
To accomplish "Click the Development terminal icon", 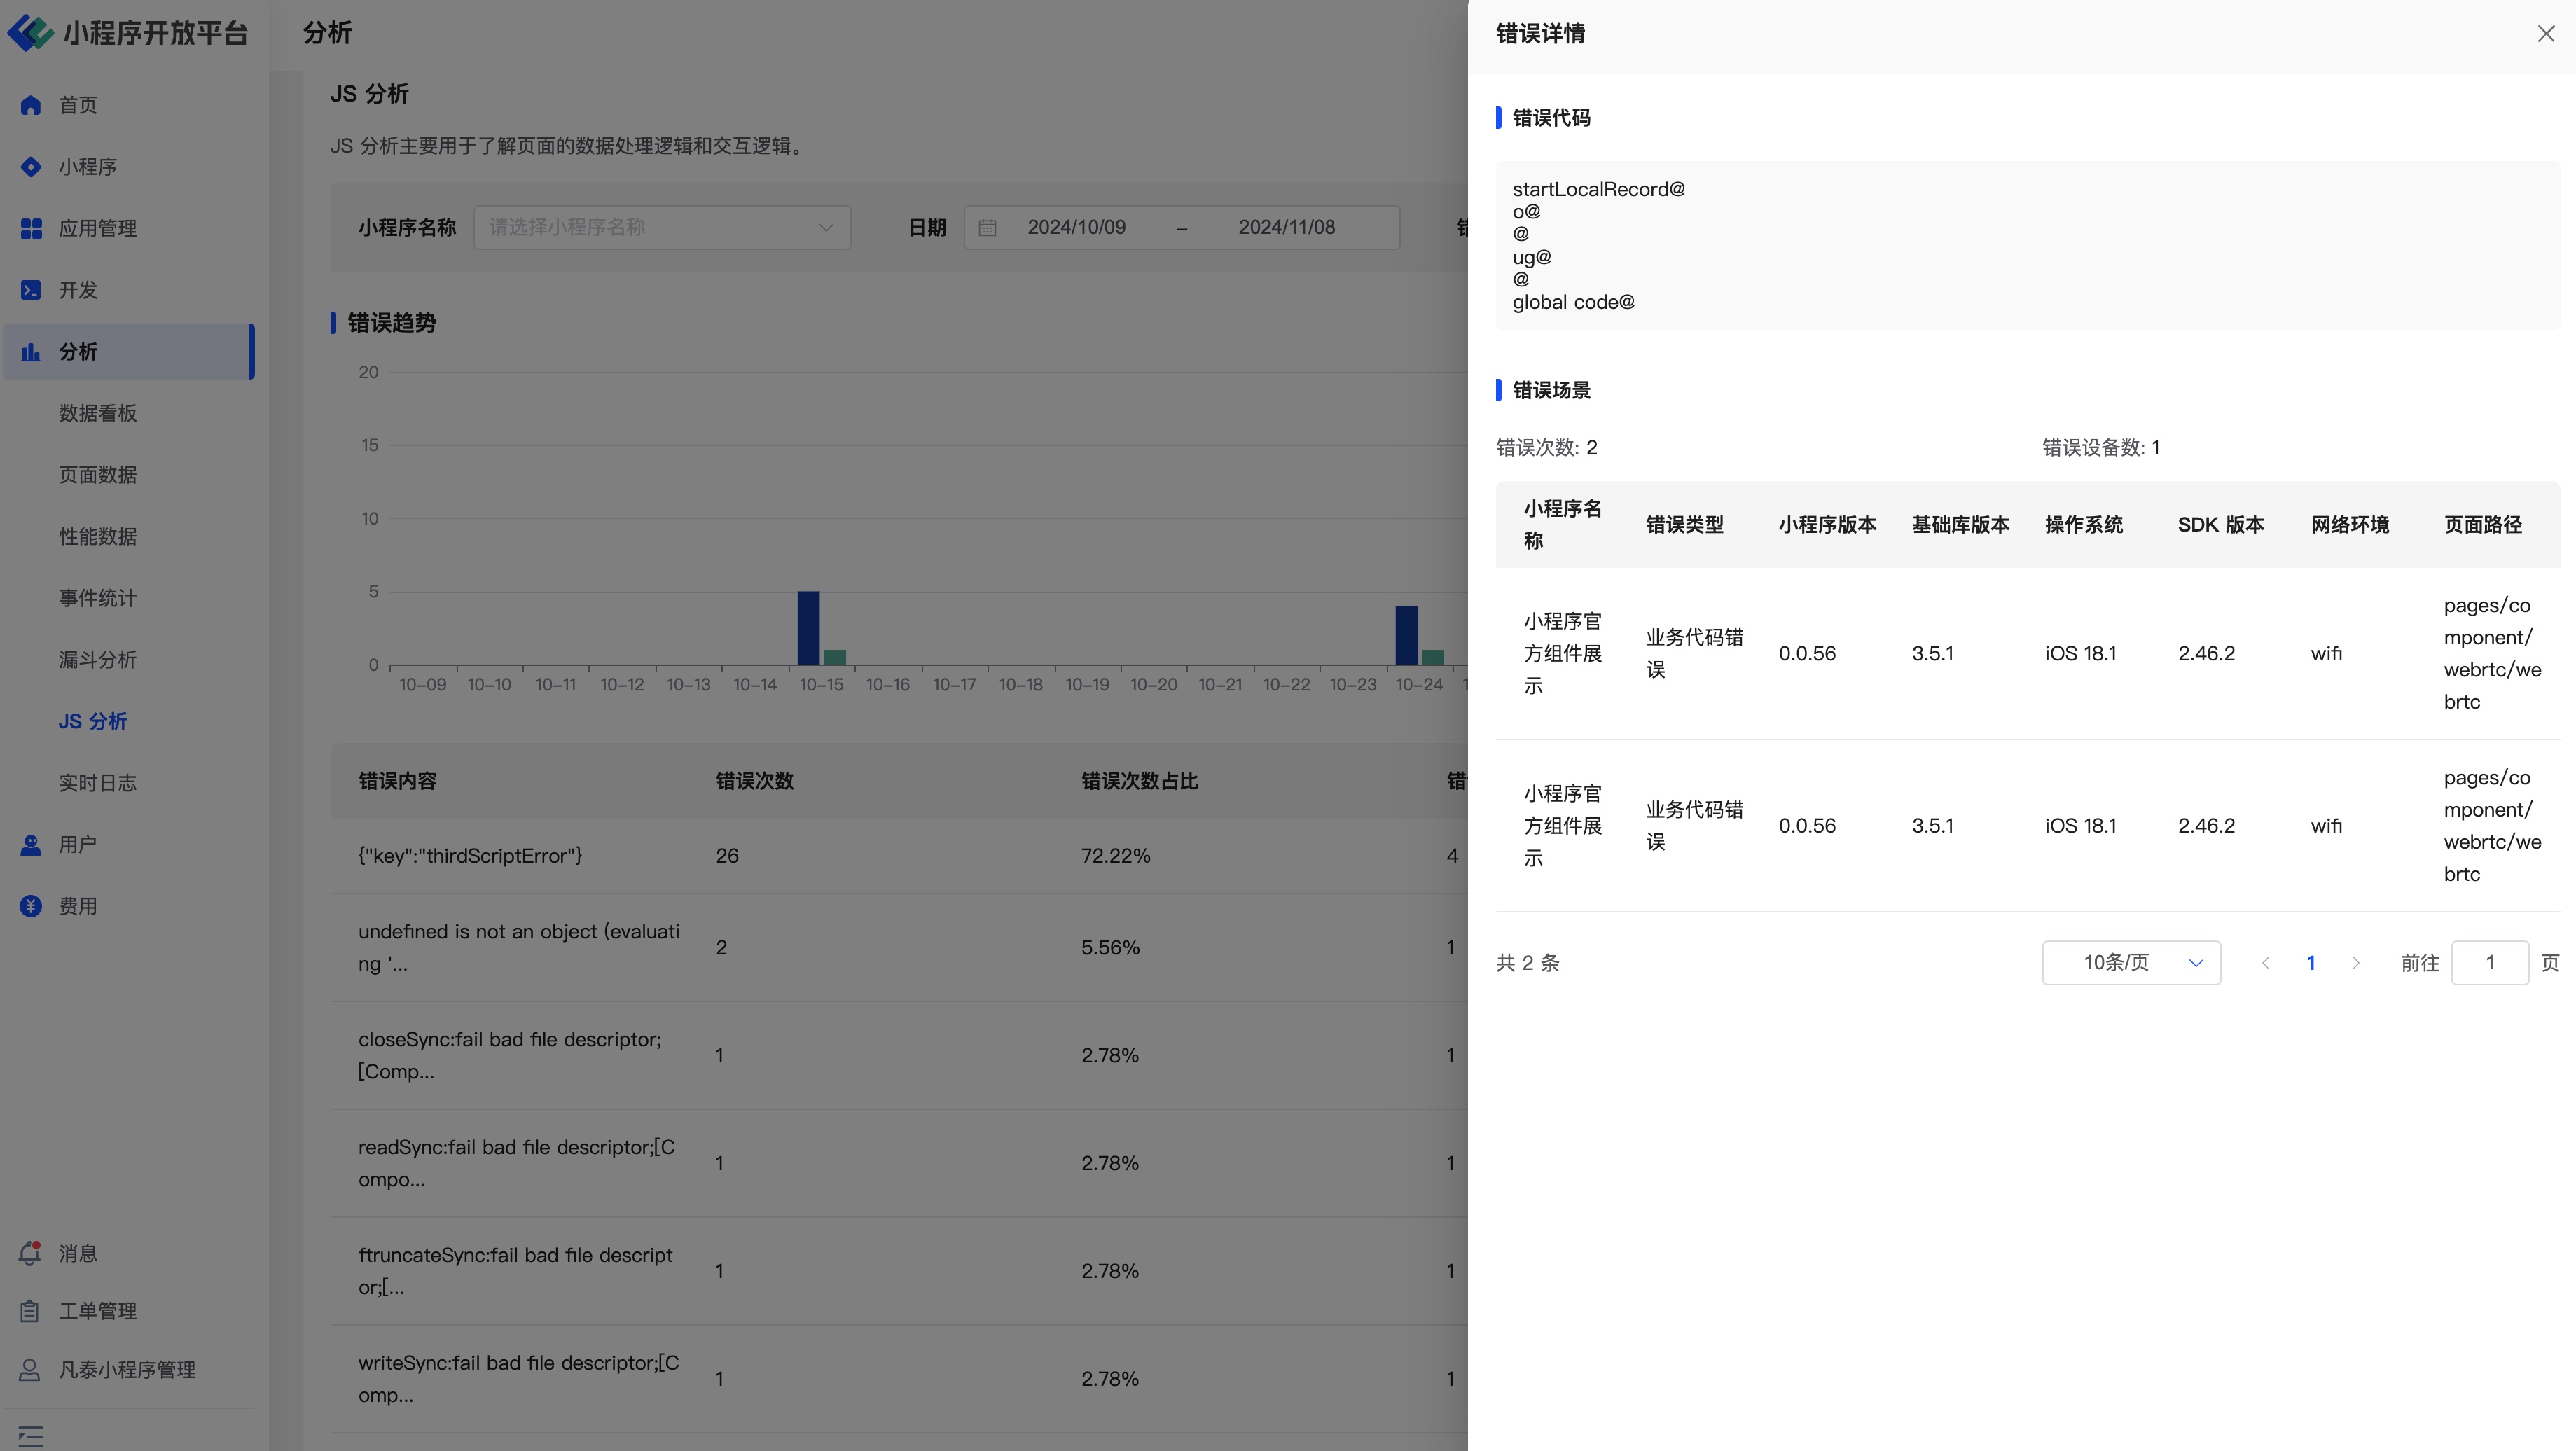I will pos(31,290).
